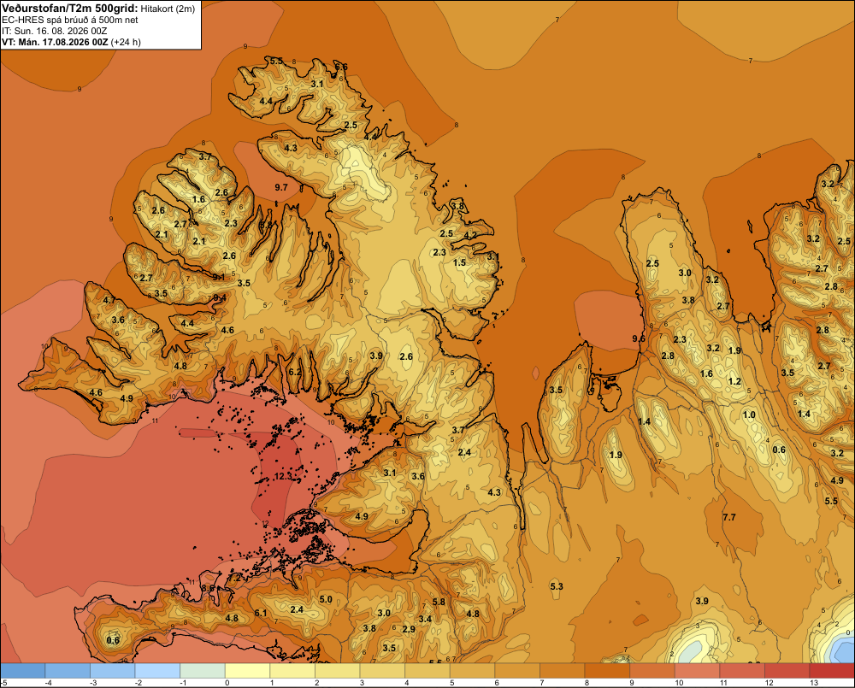The image size is (855, 688).
Task: Select the 9.6 coastal temperature label
Action: click(639, 338)
